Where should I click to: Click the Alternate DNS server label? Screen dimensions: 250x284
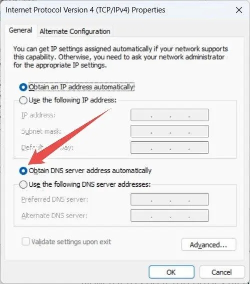(x=54, y=216)
